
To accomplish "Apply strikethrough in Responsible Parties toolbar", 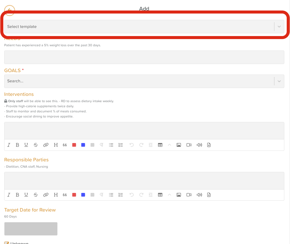I will (36, 195).
